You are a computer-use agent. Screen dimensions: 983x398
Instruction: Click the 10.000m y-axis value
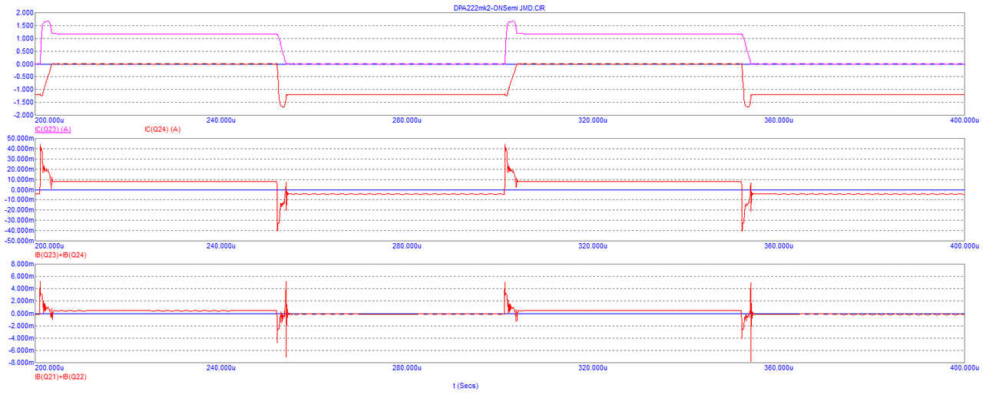pyautogui.click(x=19, y=179)
